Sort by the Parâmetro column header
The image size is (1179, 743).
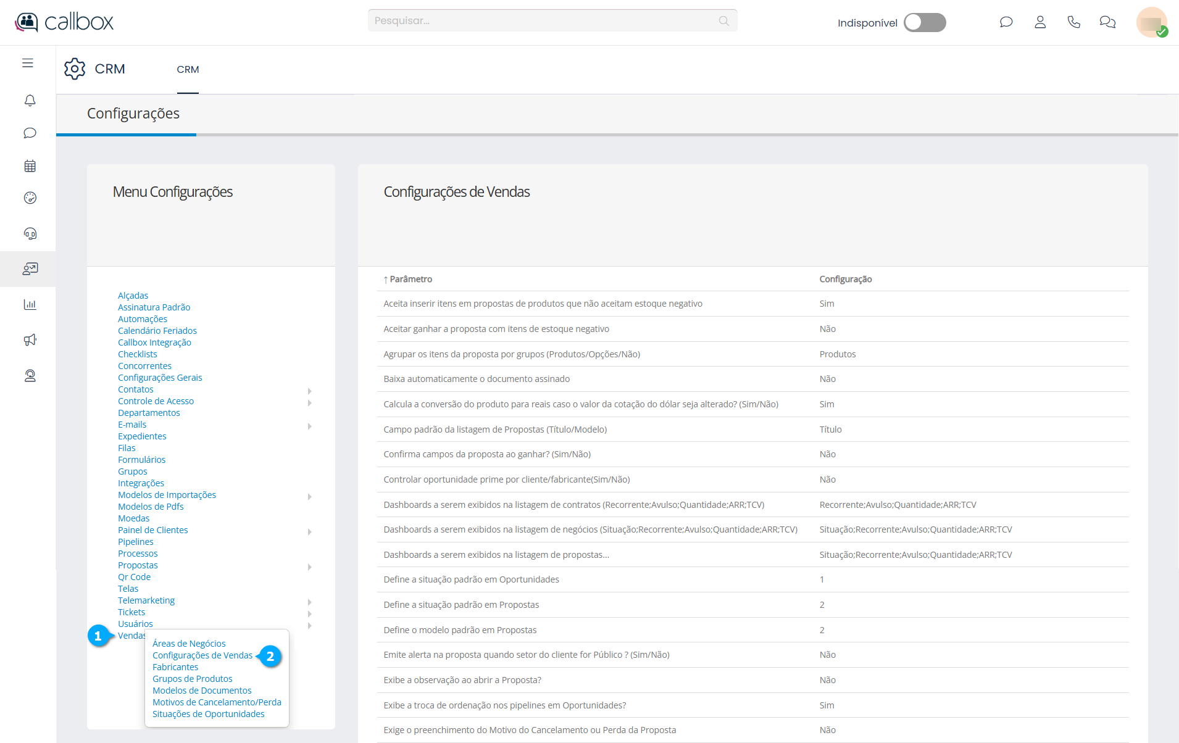pyautogui.click(x=410, y=279)
